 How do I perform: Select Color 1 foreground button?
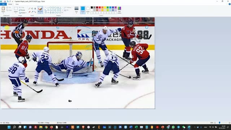pos(83,10)
